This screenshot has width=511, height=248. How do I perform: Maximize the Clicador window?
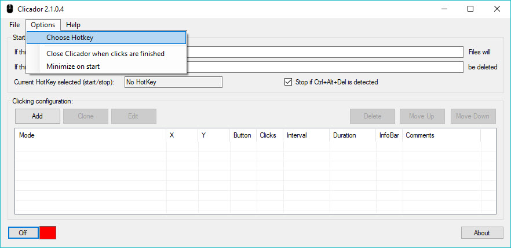[x=470, y=9]
